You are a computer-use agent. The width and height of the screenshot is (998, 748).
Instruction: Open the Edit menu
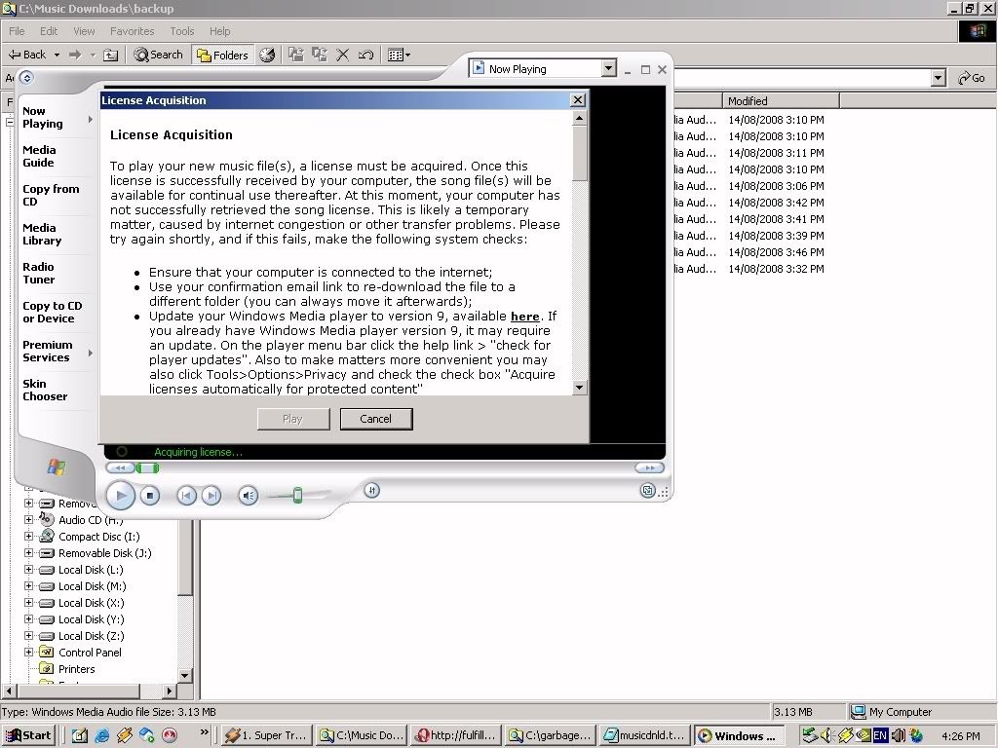49,31
